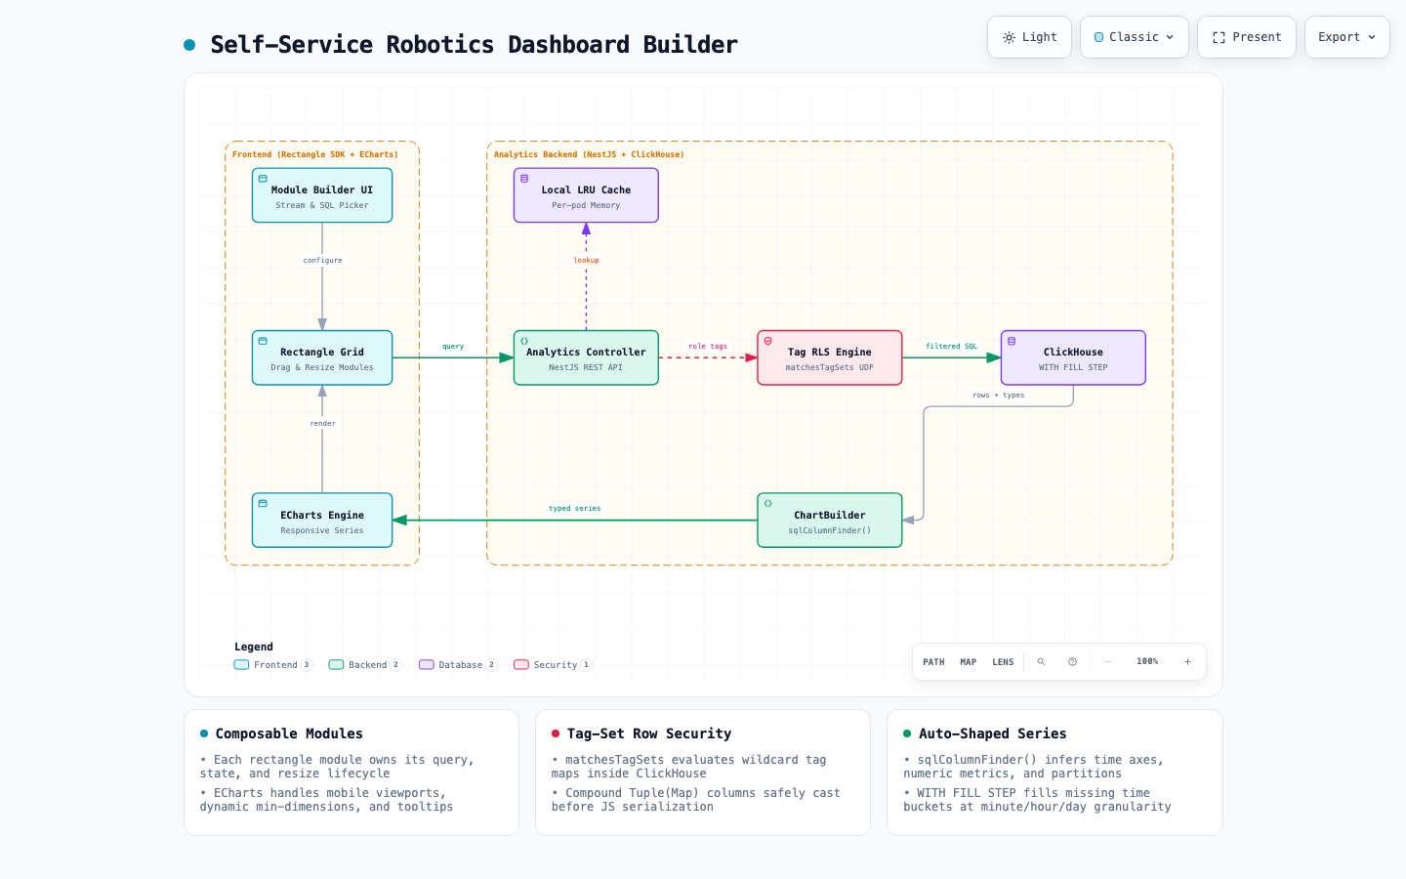Click the database icon on Local LRU Cache
The width and height of the screenshot is (1406, 879).
pyautogui.click(x=524, y=179)
